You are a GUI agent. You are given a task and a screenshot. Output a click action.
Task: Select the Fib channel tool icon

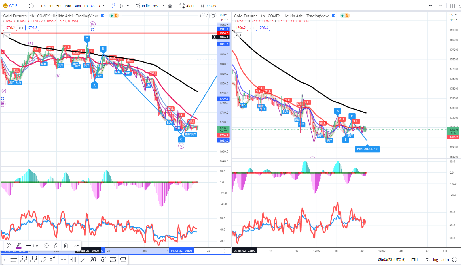tap(53, 259)
